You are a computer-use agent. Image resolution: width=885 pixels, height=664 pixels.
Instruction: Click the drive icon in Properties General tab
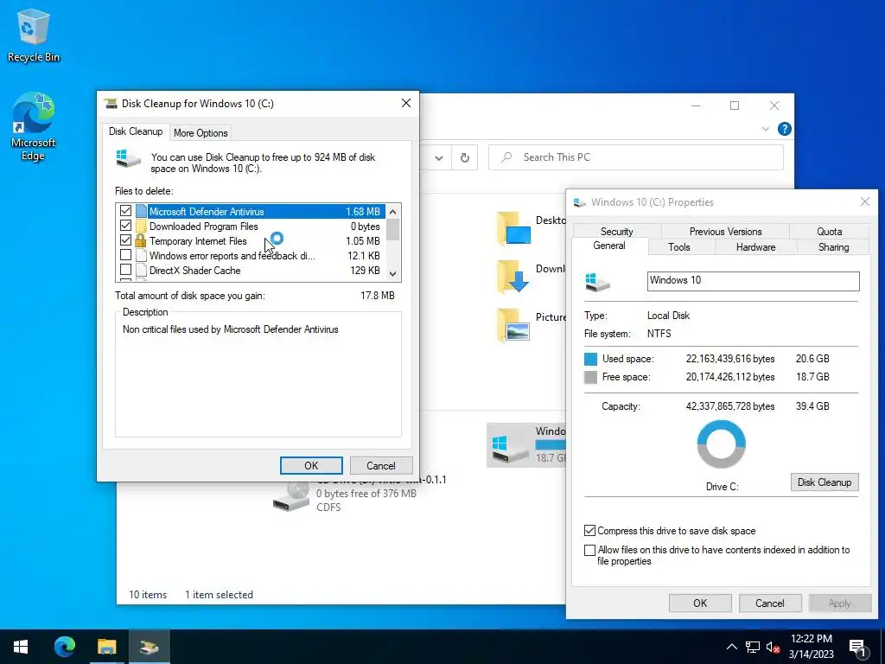pyautogui.click(x=598, y=281)
